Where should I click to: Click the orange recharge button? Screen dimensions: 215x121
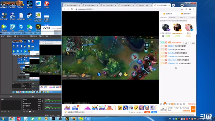(147, 112)
